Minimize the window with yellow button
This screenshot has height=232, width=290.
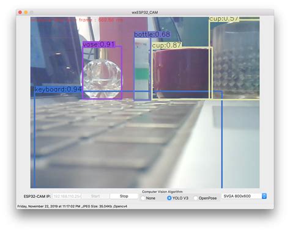26,12
